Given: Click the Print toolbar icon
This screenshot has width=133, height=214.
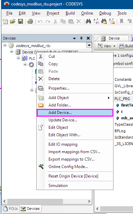Looking at the screenshot, I should tap(30, 21).
